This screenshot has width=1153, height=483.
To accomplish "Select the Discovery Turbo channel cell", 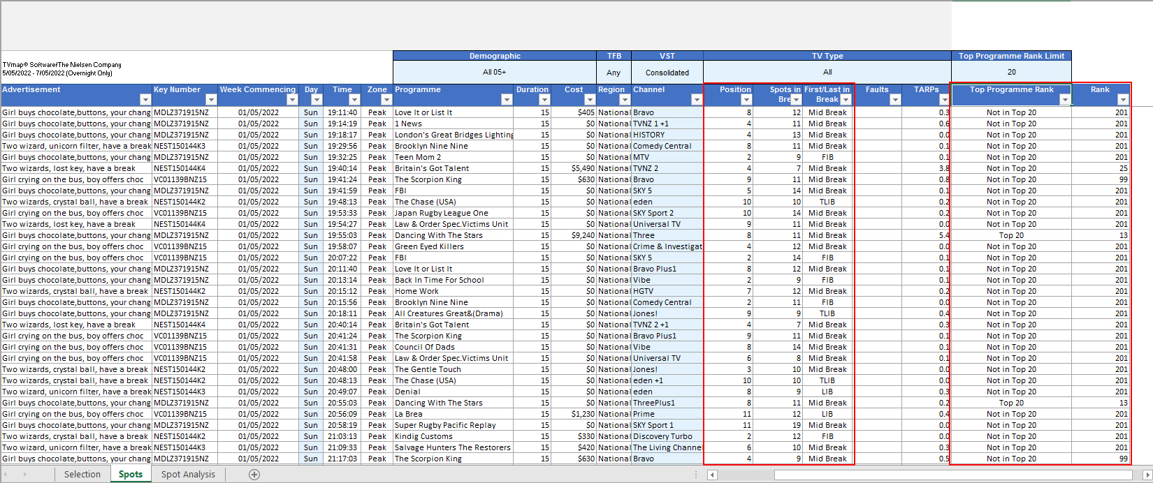I will click(x=667, y=436).
